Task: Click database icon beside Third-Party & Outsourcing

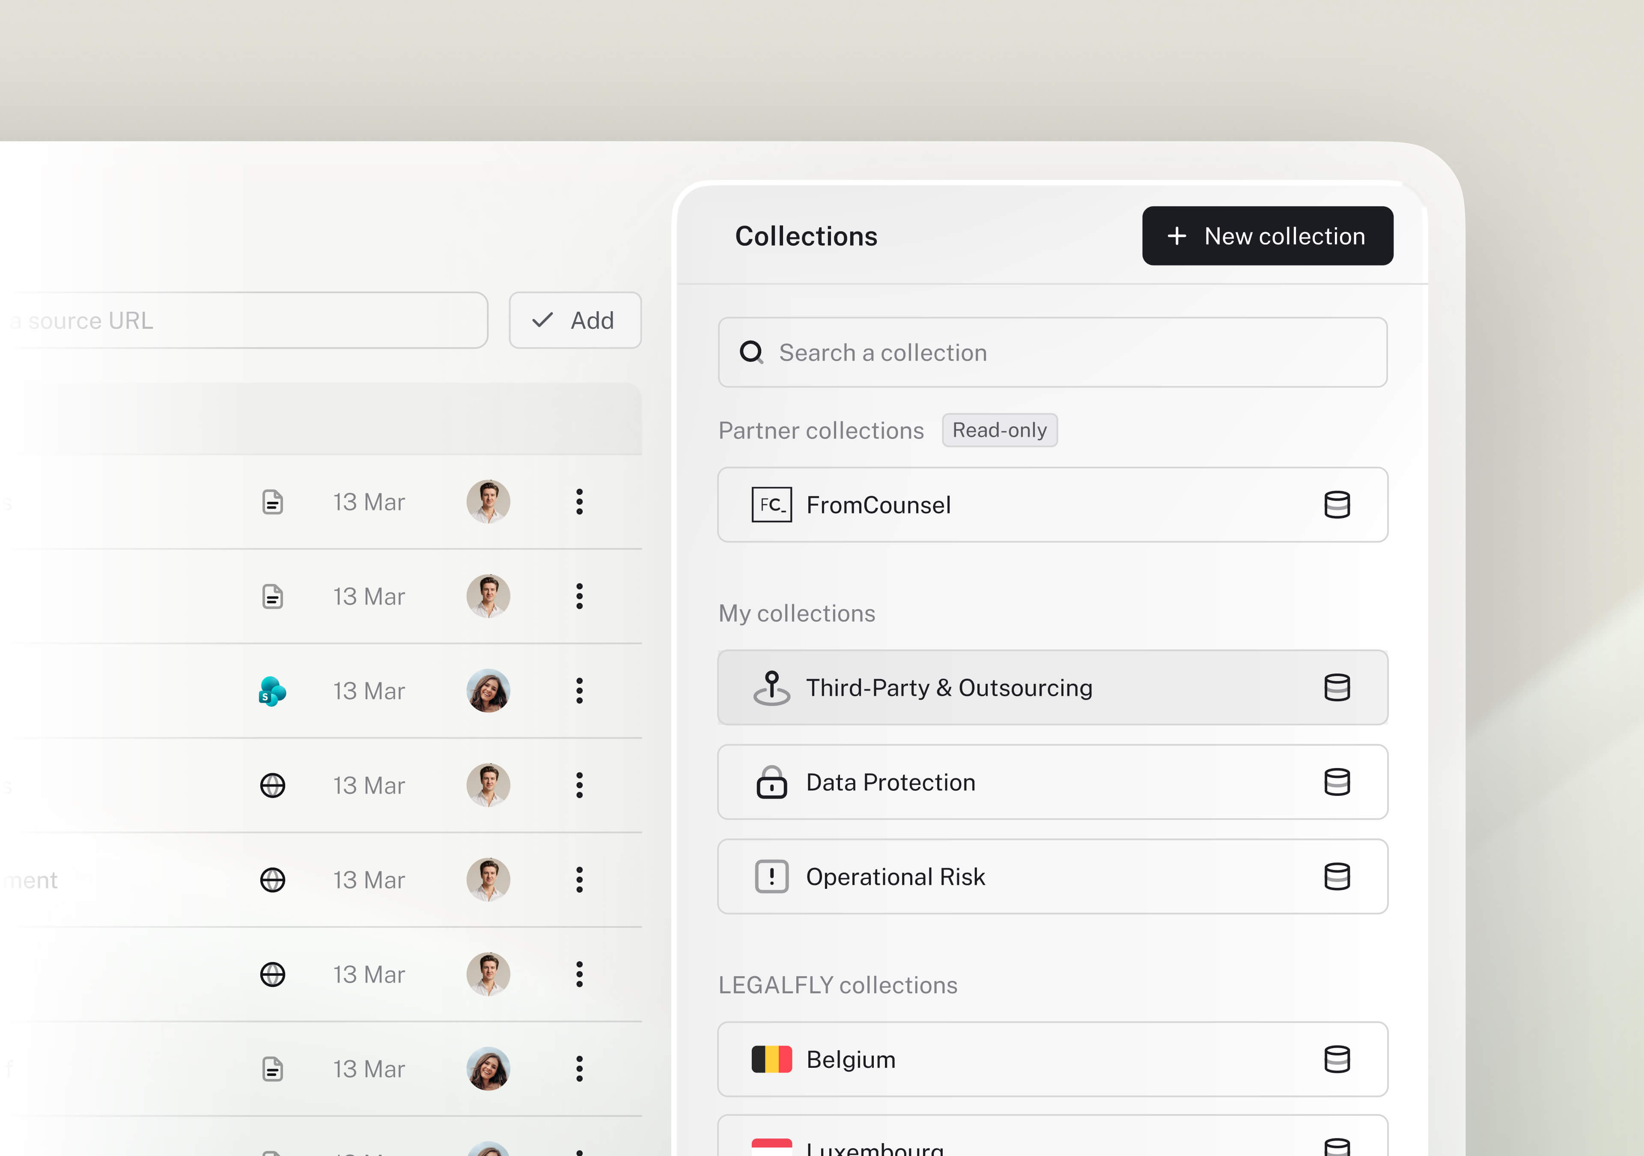Action: click(x=1336, y=688)
